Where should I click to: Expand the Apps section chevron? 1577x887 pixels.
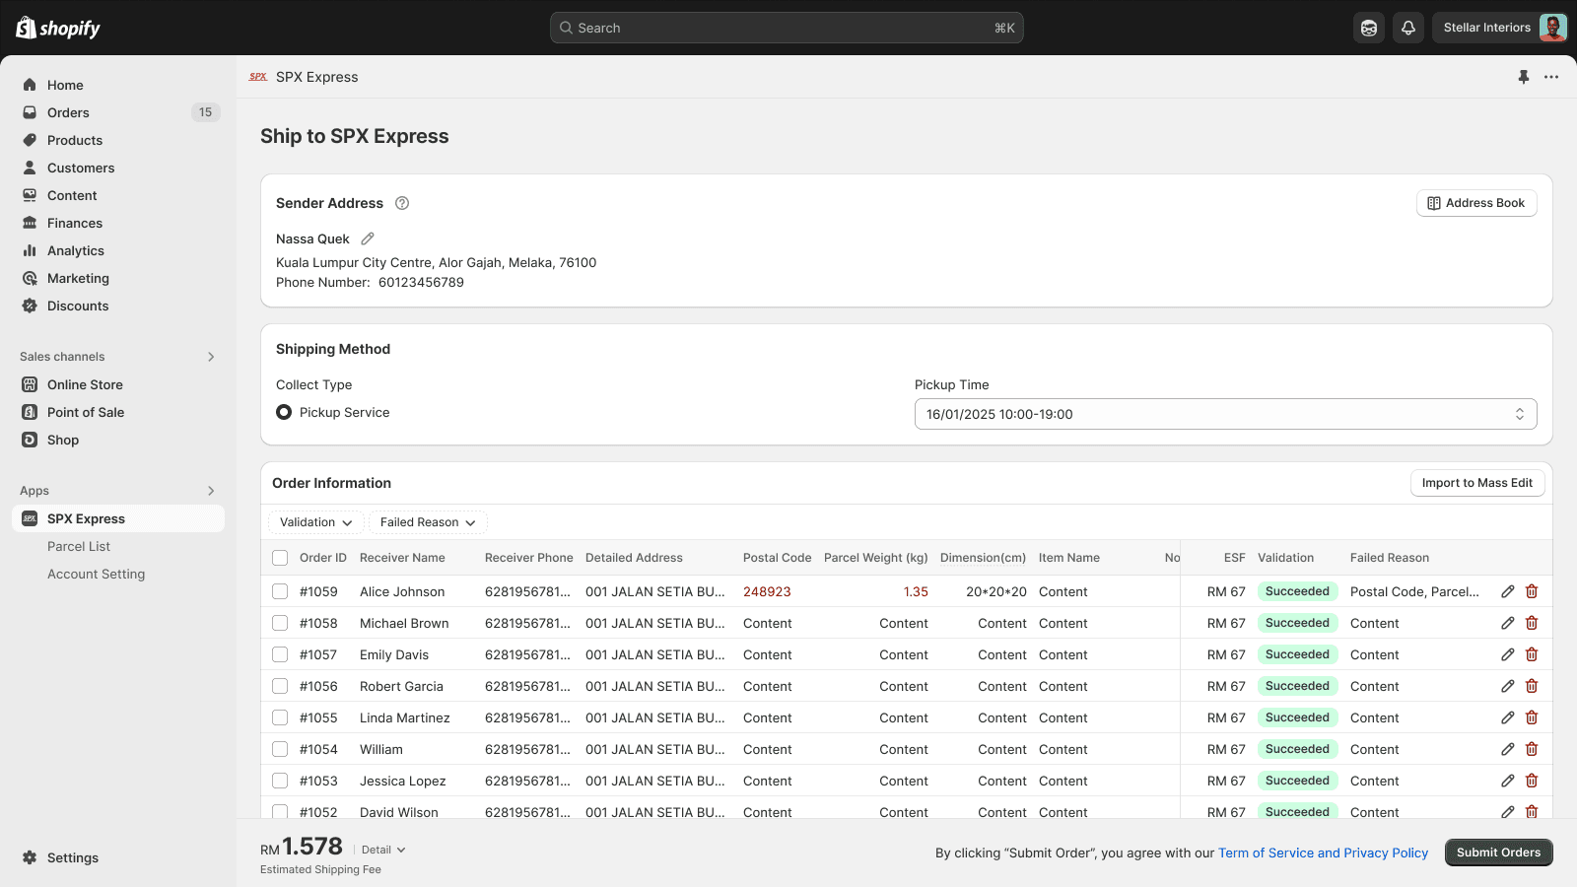coord(211,491)
